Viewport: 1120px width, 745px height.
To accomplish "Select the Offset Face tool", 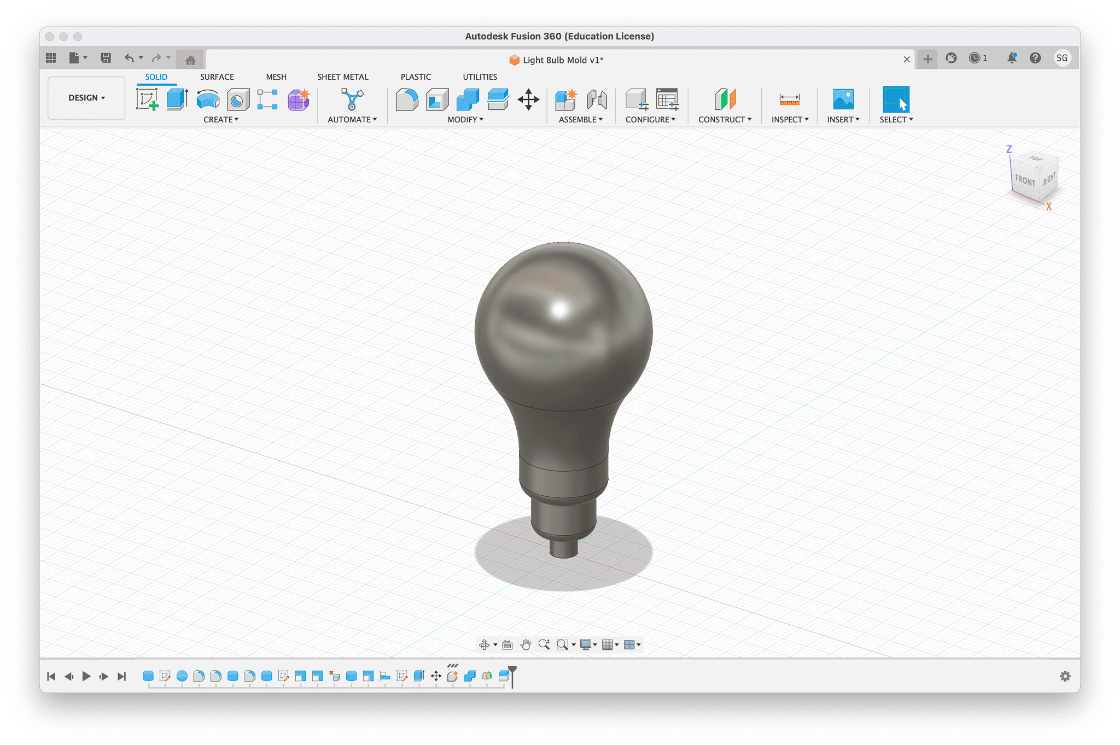I will tap(498, 99).
